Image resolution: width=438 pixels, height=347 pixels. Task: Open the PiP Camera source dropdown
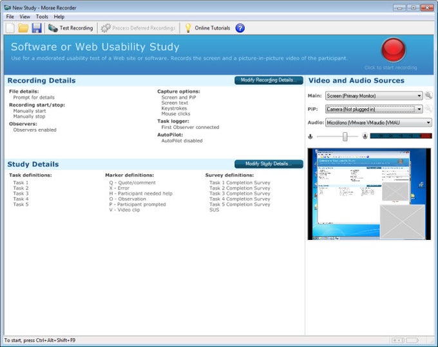(x=374, y=109)
